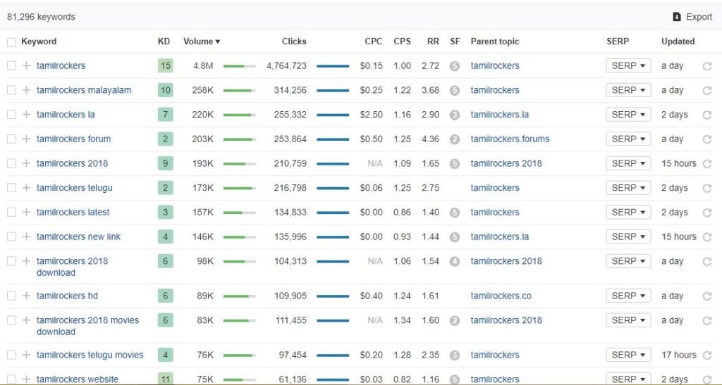The height and width of the screenshot is (385, 722).
Task: Tick checkbox for tamilrockers latest
Action: 11,212
